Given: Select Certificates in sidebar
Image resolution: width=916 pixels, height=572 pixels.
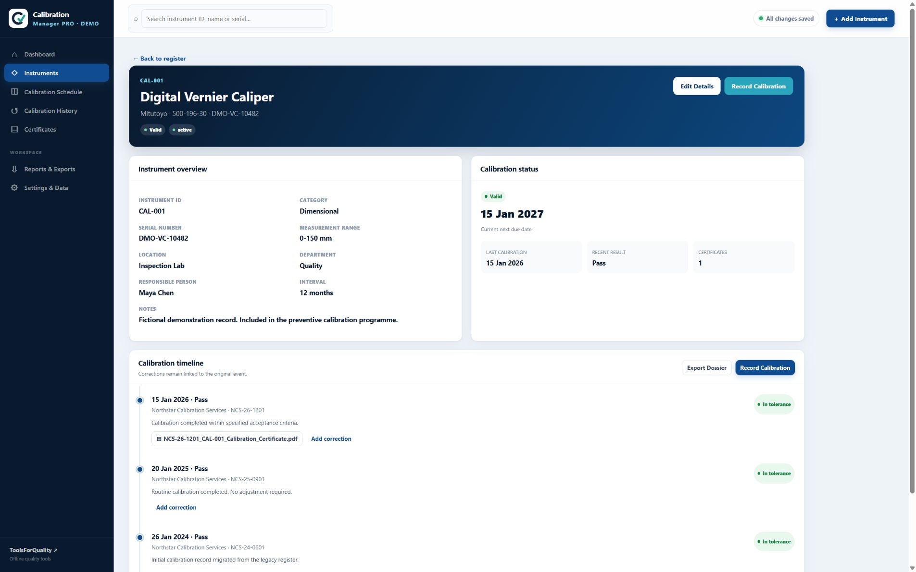Looking at the screenshot, I should click(x=57, y=129).
